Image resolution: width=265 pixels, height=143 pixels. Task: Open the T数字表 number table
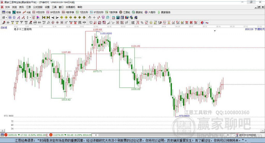[x=111, y=12]
